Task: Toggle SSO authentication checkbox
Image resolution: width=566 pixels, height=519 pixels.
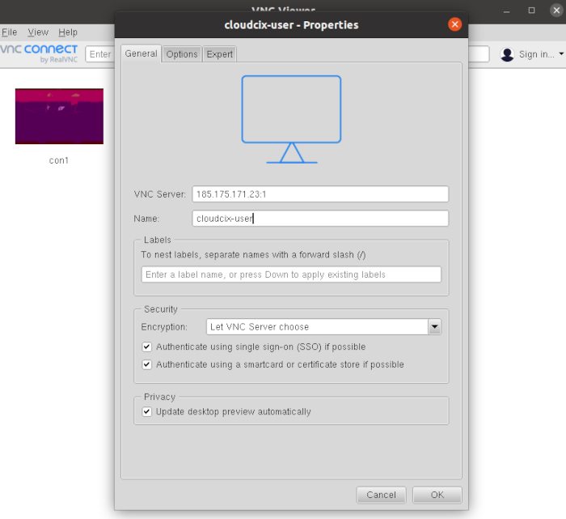Action: 146,347
